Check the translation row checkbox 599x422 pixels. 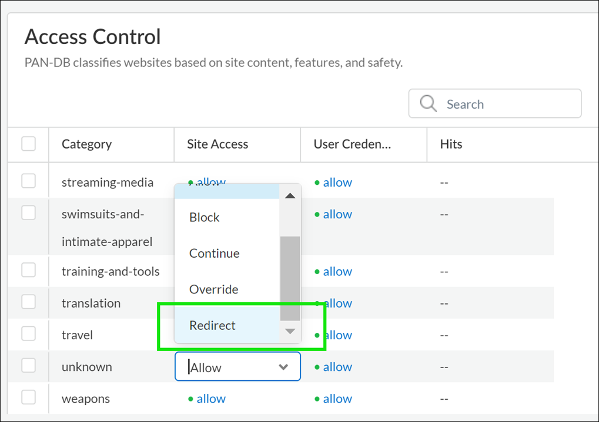29,302
